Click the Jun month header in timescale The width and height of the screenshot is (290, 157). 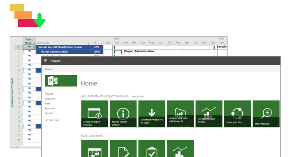pyautogui.click(x=160, y=42)
